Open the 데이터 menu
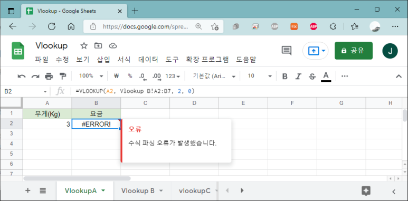408x201 pixels. tap(148, 60)
